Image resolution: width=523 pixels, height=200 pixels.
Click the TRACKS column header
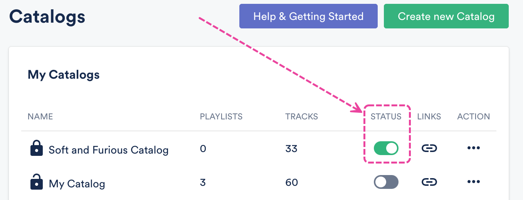[301, 117]
